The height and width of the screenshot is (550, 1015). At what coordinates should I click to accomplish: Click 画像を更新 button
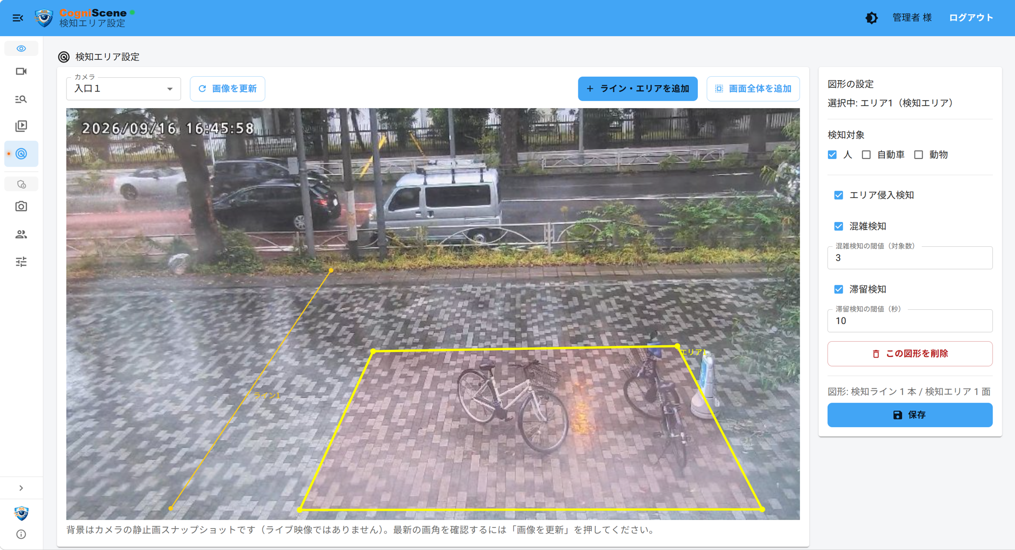tap(227, 89)
